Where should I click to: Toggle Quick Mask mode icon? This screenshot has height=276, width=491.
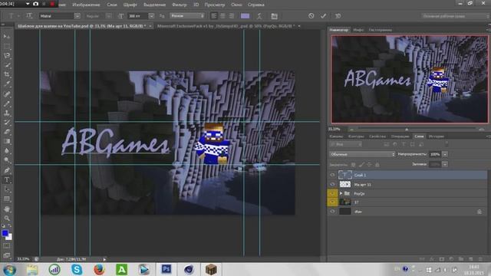[7, 246]
